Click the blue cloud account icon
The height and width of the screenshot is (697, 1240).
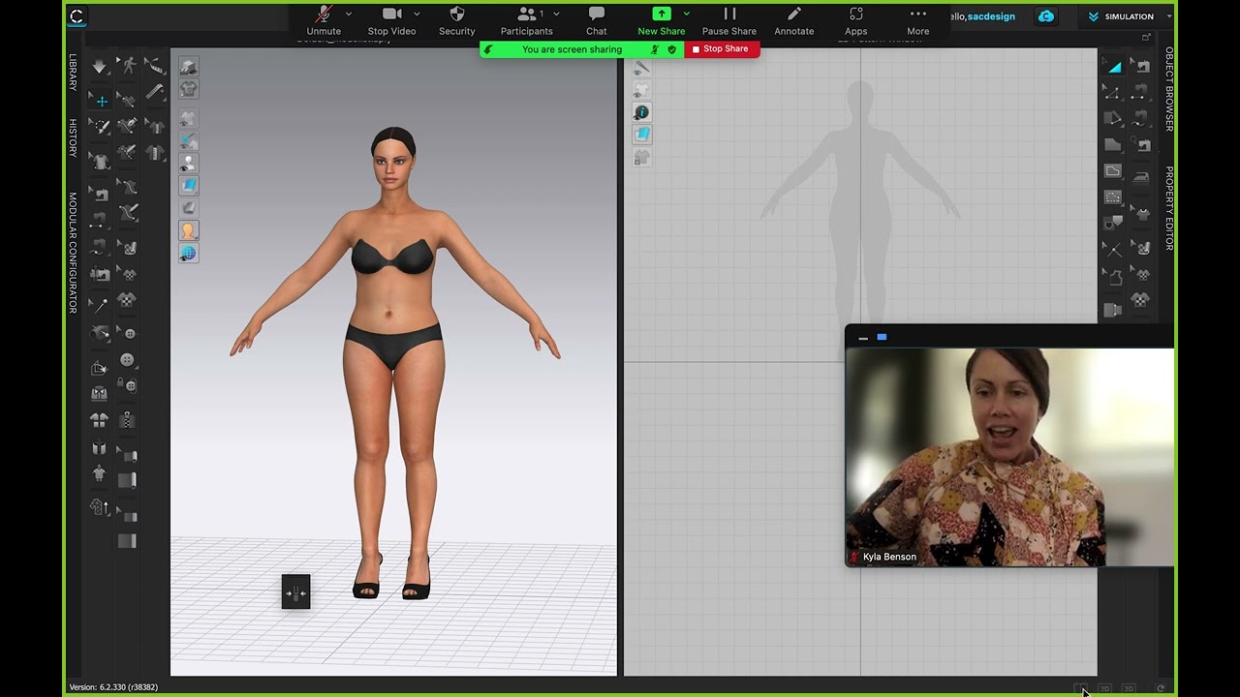1046,16
